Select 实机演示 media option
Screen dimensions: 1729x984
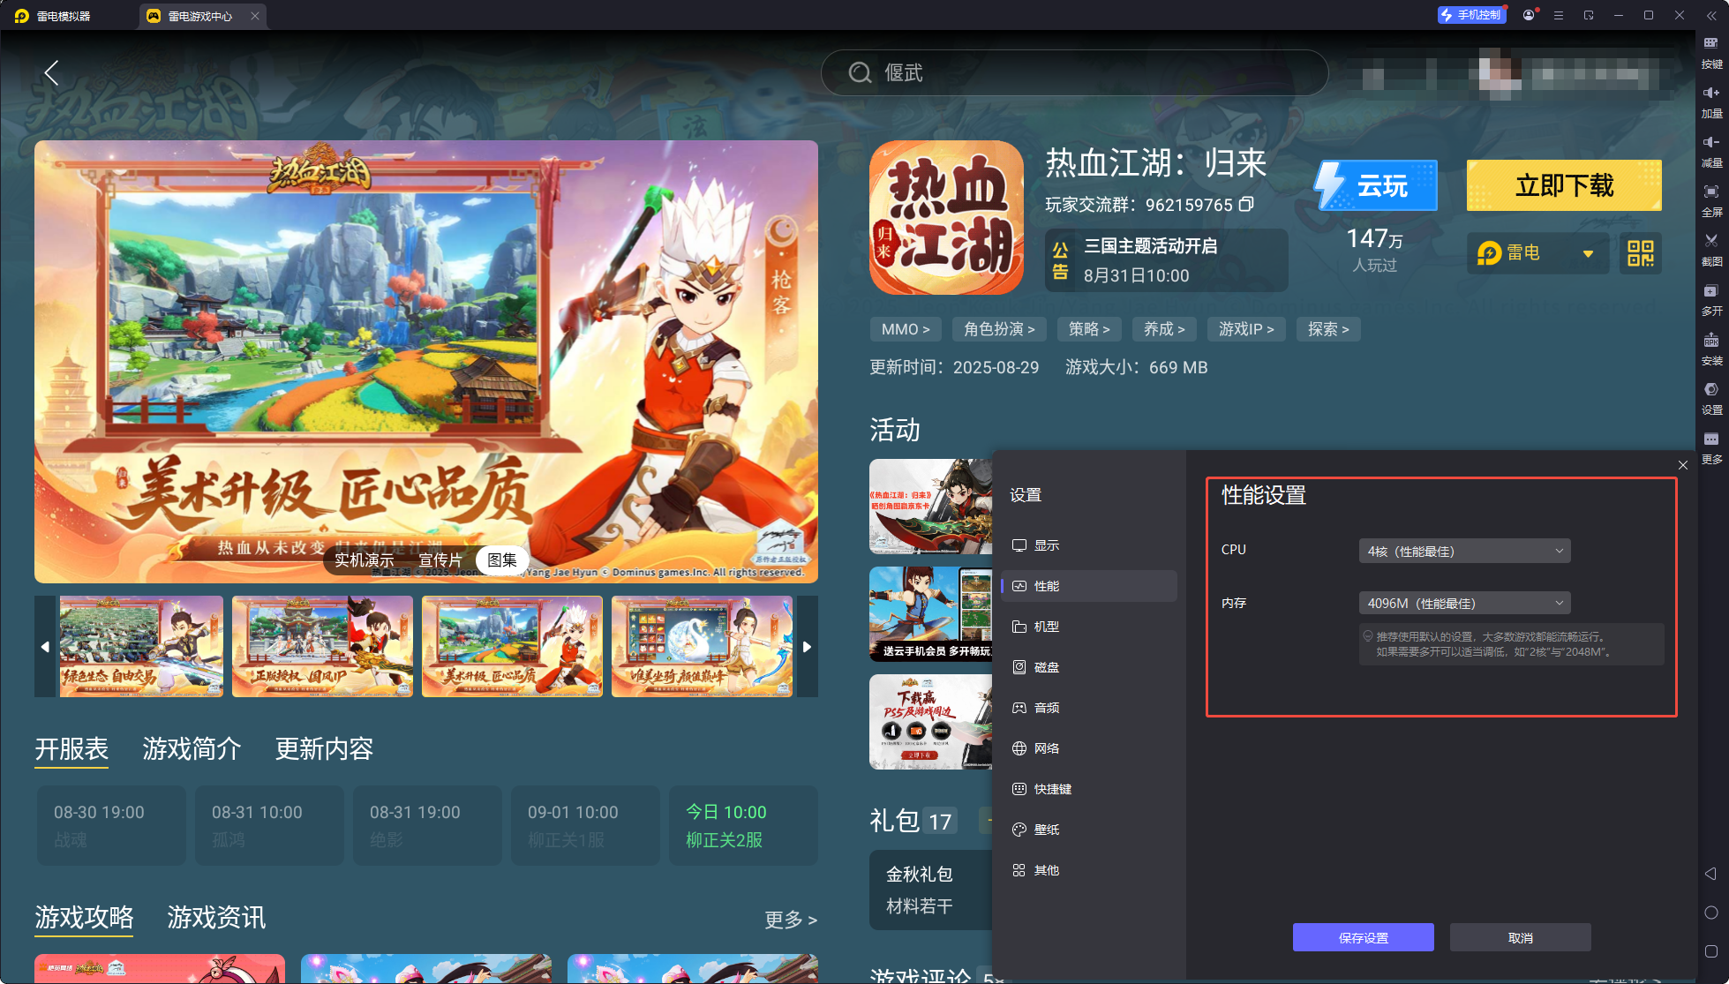[x=364, y=560]
